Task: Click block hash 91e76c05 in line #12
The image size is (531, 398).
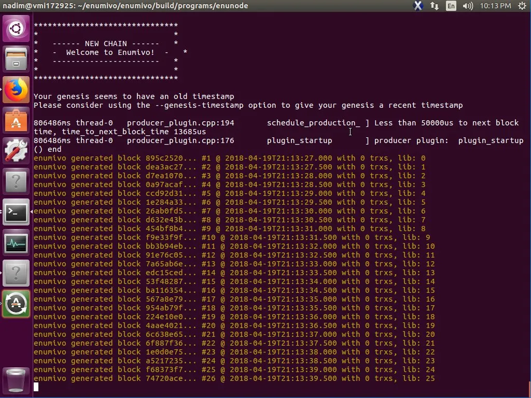Action: click(164, 255)
